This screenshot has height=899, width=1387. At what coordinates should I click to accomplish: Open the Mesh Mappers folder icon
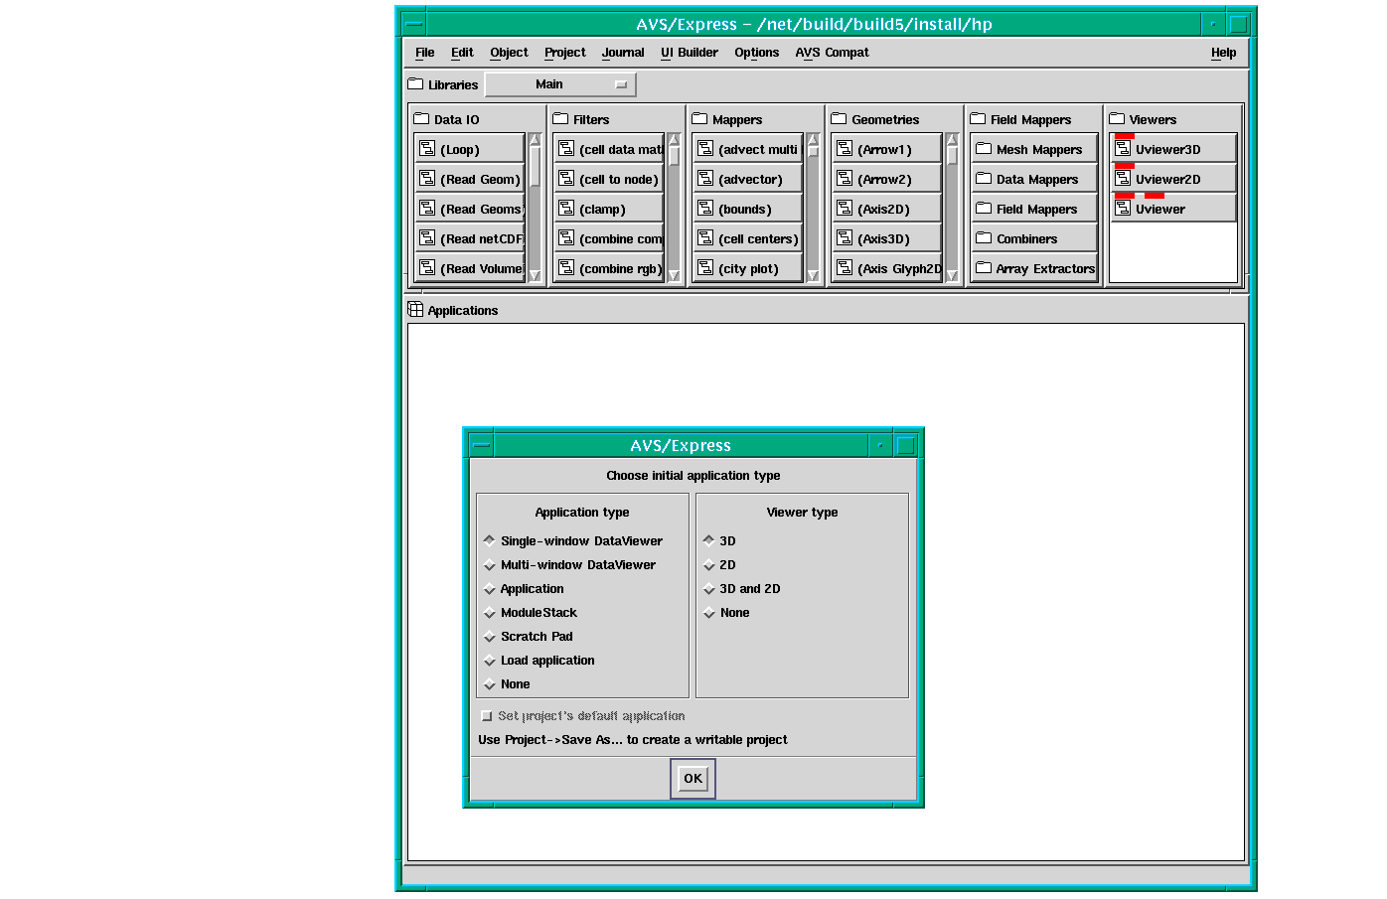(x=984, y=149)
